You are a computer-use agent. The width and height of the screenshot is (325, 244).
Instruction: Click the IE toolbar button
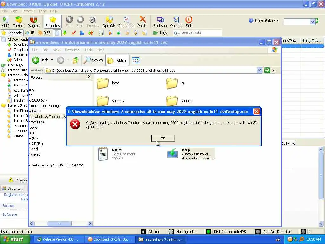30,33
